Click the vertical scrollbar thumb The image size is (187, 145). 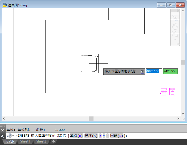pos(183,62)
